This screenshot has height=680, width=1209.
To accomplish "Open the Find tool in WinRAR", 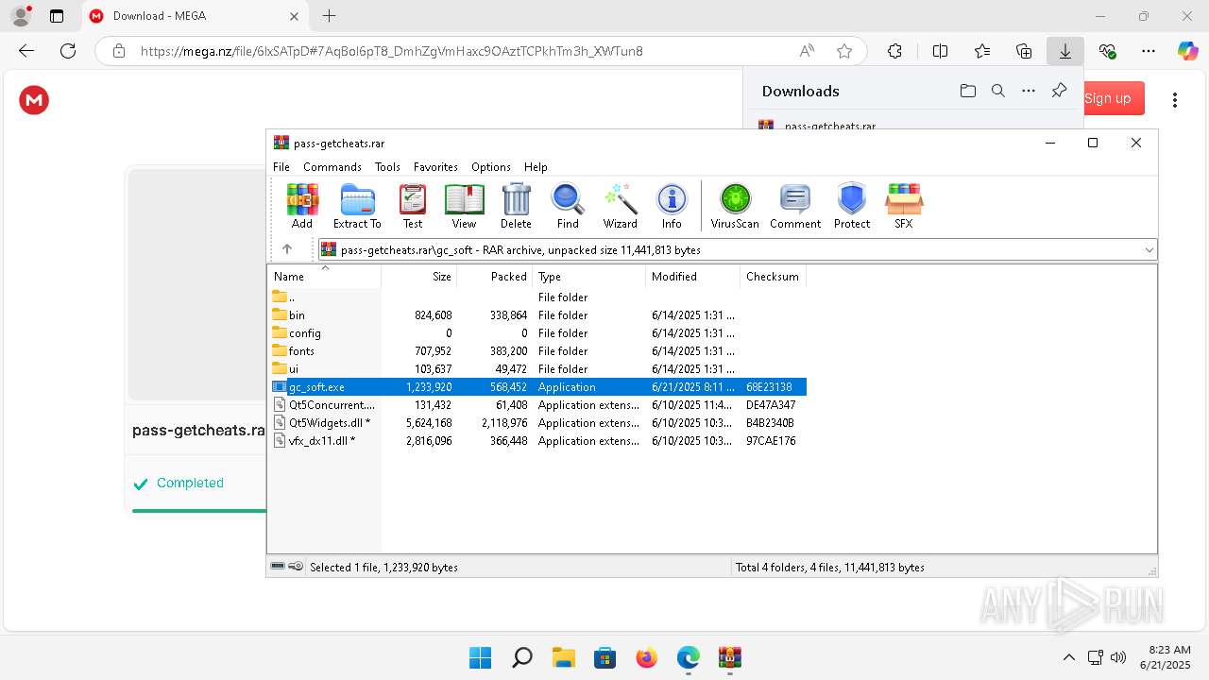I will 568,206.
